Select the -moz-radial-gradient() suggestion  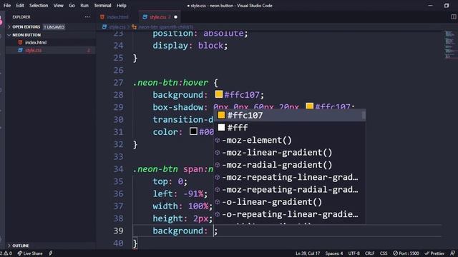pyautogui.click(x=289, y=165)
